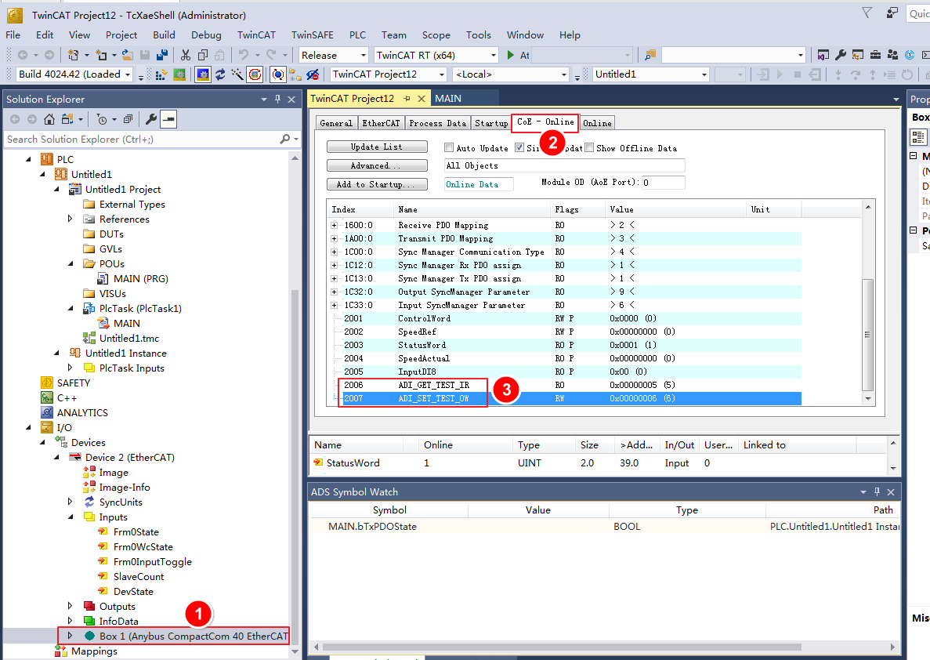
Task: Click the Copy toolbar icon
Action: [x=203, y=55]
